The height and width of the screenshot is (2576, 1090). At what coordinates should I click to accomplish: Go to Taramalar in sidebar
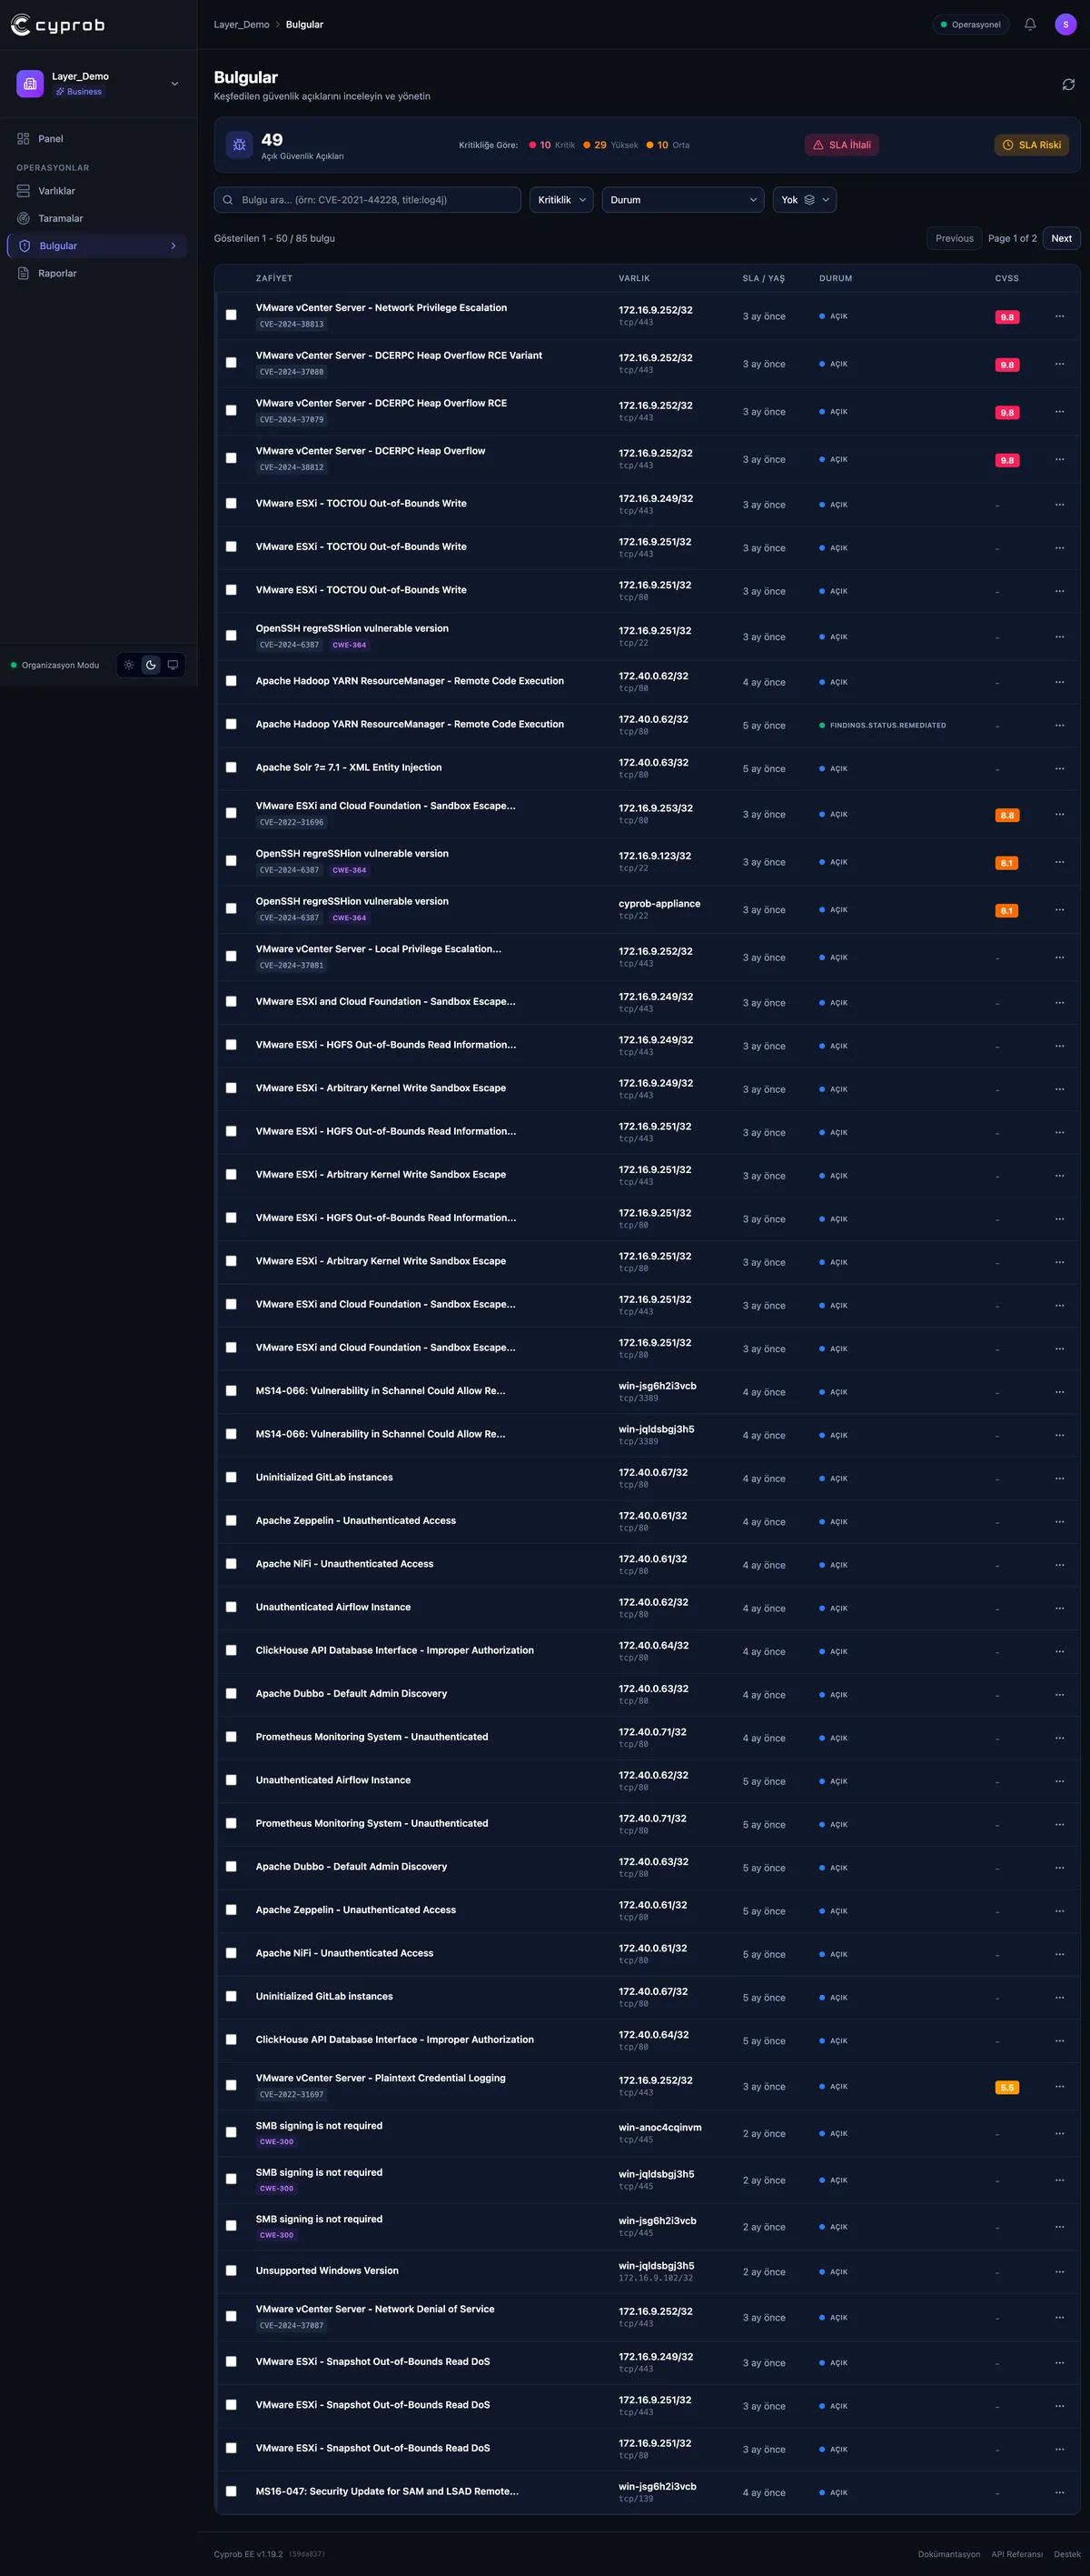coord(98,218)
